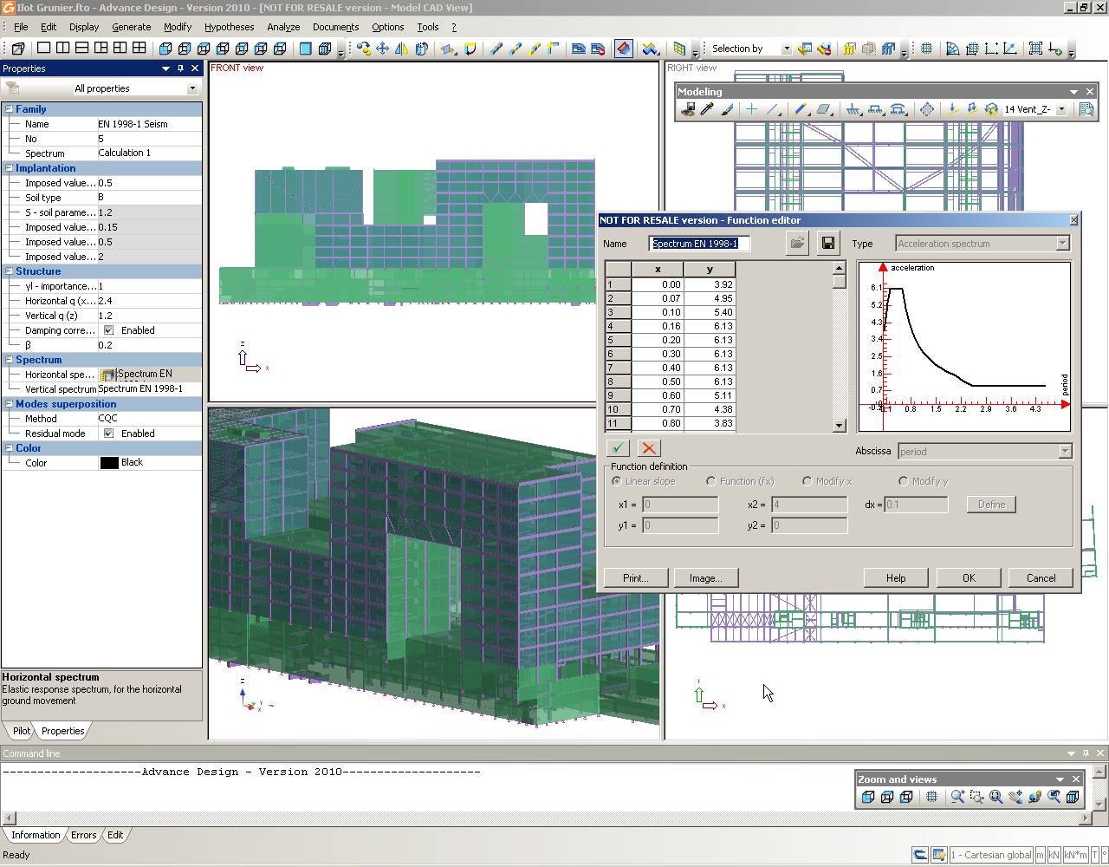Click the OK button in Function editor
1109x867 pixels.
click(969, 578)
